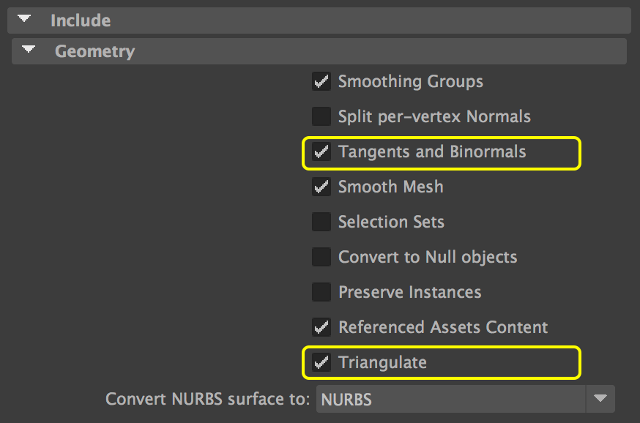Image resolution: width=640 pixels, height=423 pixels.
Task: Enable Split per-vertex Normals checkbox
Action: click(321, 116)
